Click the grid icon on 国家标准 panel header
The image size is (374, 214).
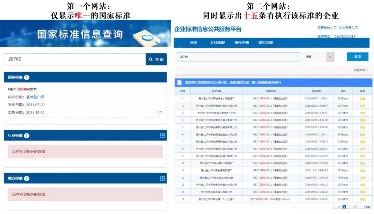pos(162,77)
